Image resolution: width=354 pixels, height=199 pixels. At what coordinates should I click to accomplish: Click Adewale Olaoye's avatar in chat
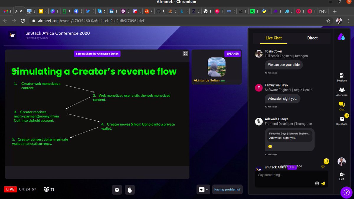coord(259,122)
